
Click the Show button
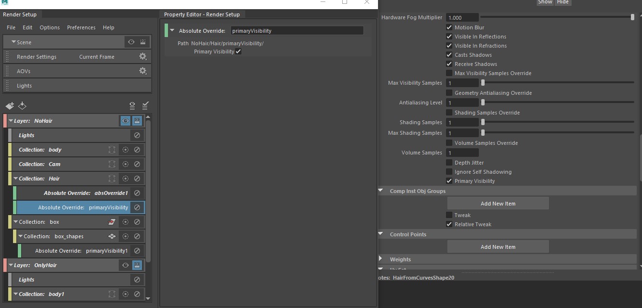[545, 2]
